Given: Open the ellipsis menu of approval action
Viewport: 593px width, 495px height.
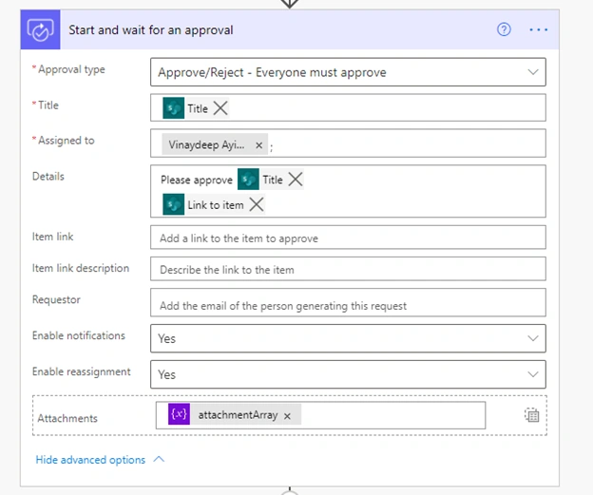Looking at the screenshot, I should coord(538,29).
